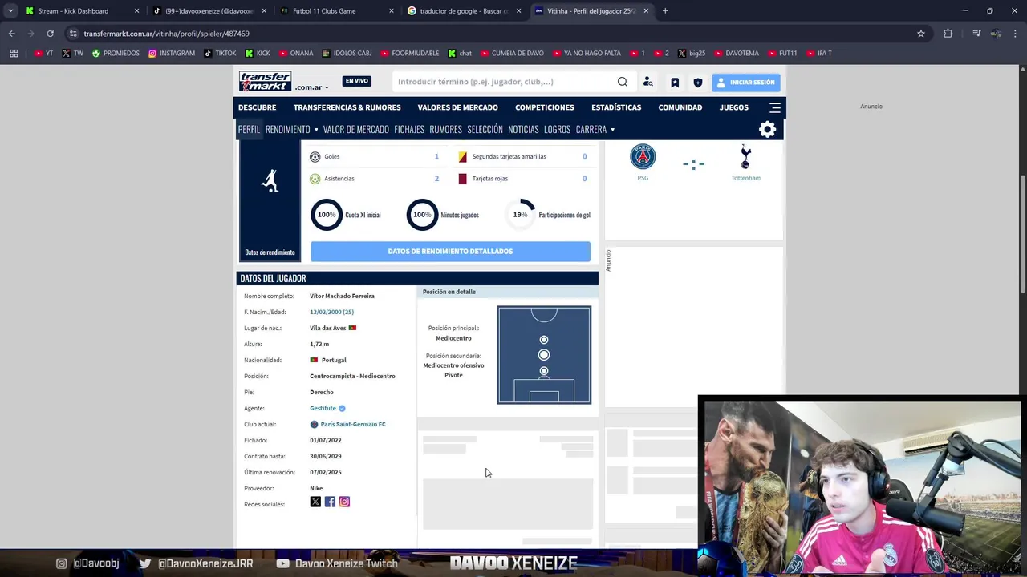Open the DESCUBRE menu
1027x577 pixels.
[x=257, y=107]
